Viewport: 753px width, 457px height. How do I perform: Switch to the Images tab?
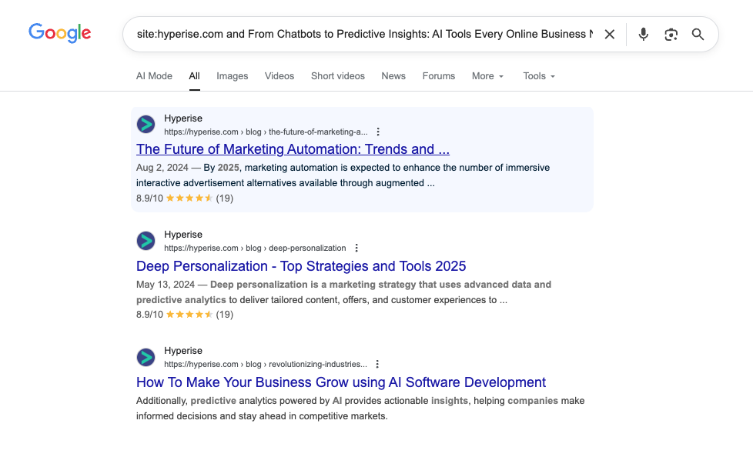tap(232, 76)
